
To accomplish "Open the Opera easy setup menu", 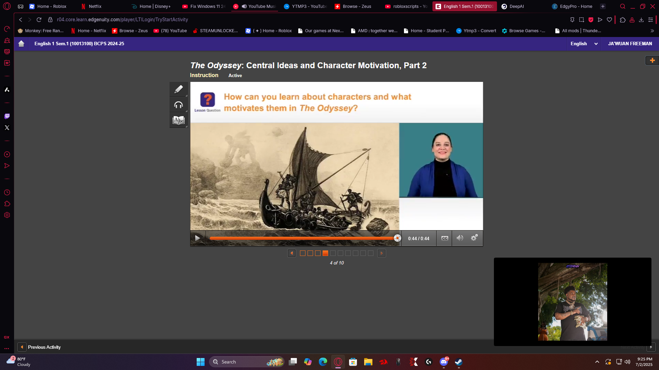I will coord(650,20).
